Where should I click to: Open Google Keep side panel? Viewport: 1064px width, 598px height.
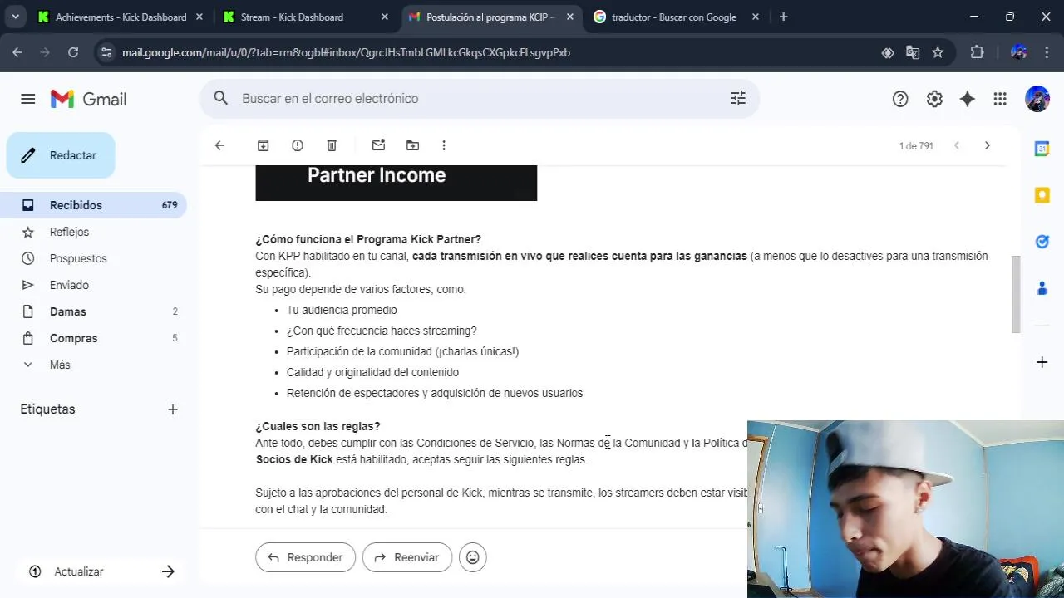point(1042,195)
